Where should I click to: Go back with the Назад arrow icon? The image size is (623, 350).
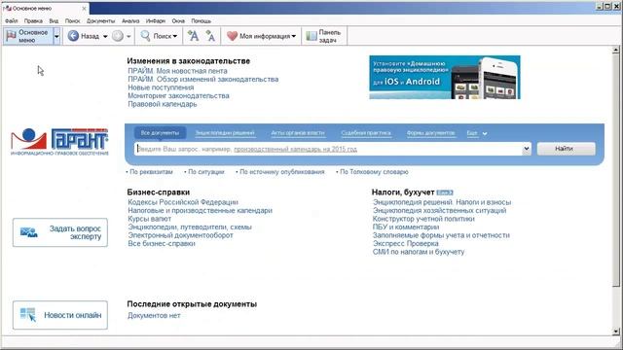[x=73, y=36]
